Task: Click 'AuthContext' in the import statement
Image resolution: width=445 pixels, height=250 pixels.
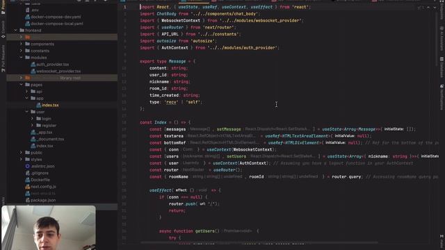Action: [x=175, y=48]
